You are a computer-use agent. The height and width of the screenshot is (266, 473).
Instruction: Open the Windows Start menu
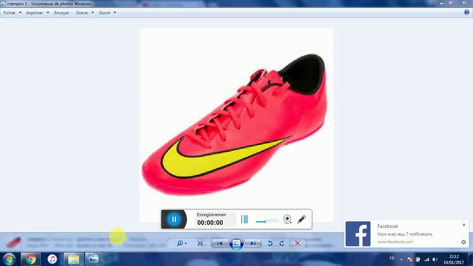tap(9, 259)
